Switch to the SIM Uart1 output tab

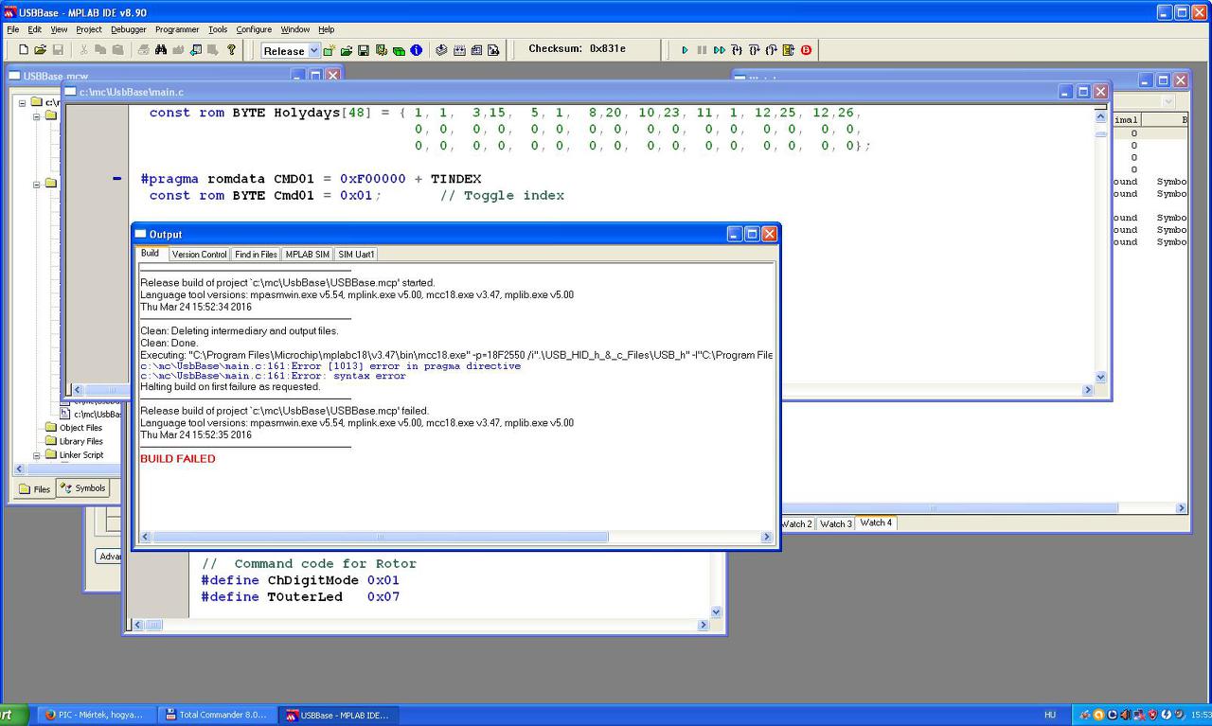click(x=356, y=254)
